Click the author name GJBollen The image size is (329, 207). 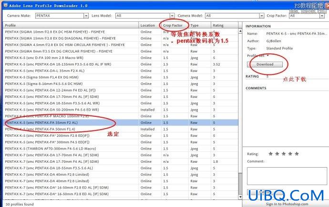point(274,41)
